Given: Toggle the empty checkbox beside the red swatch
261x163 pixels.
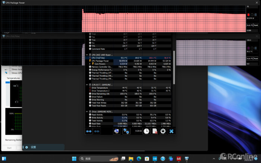Looking at the screenshot, I should coord(252,15).
